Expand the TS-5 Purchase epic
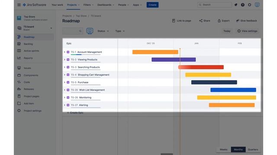277x155 pixels. (x=64, y=82)
